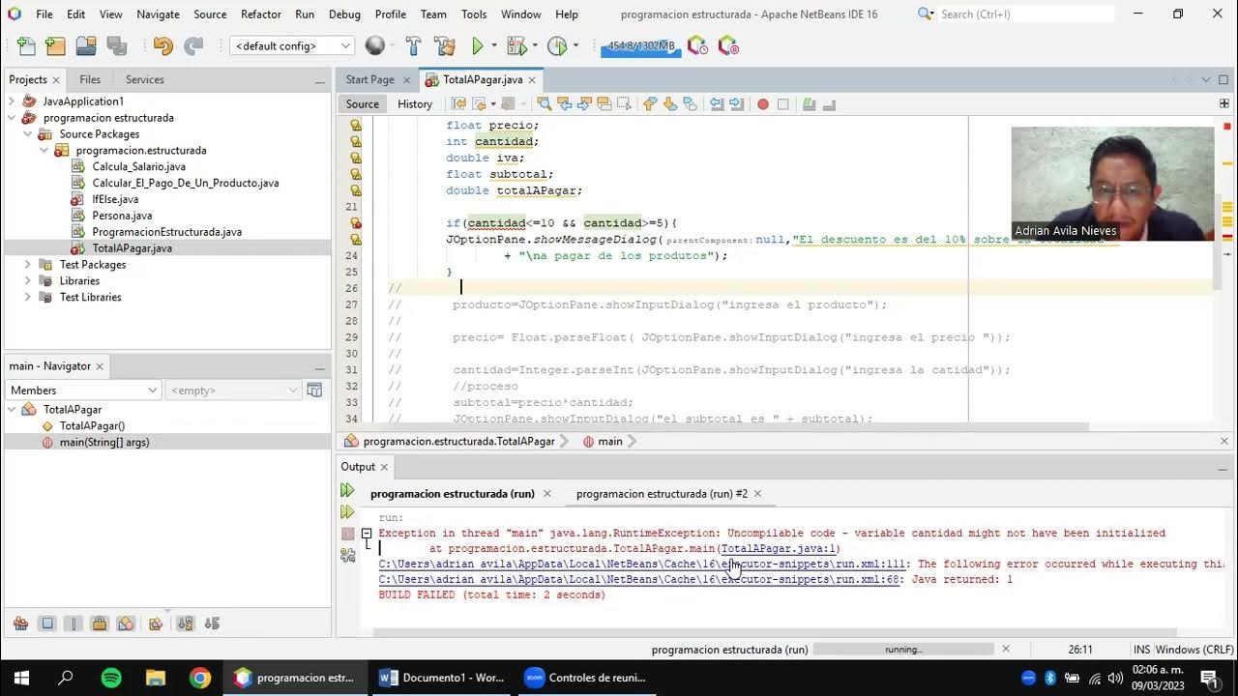Open the Navigate menu
Screen dimensions: 1238x696
[x=158, y=14]
